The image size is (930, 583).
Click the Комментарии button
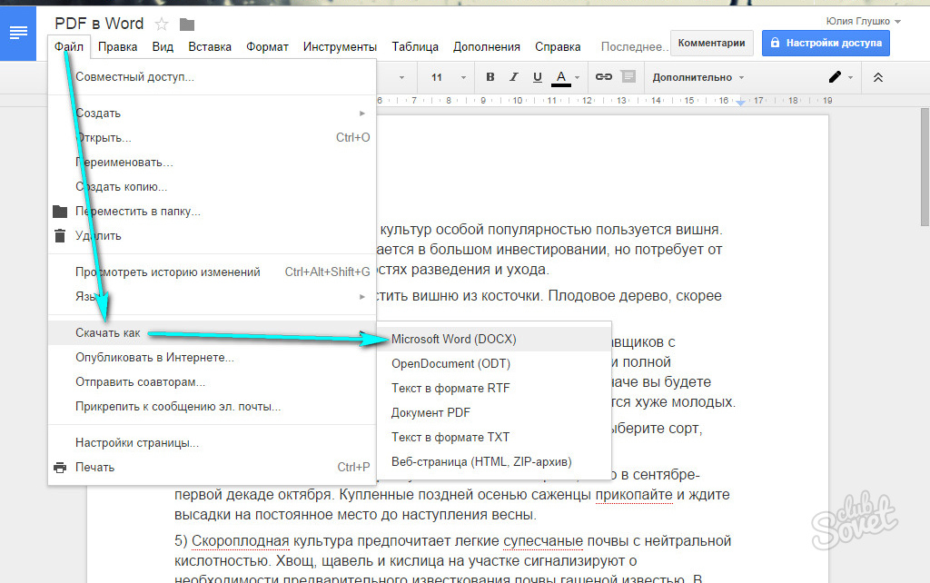point(712,43)
